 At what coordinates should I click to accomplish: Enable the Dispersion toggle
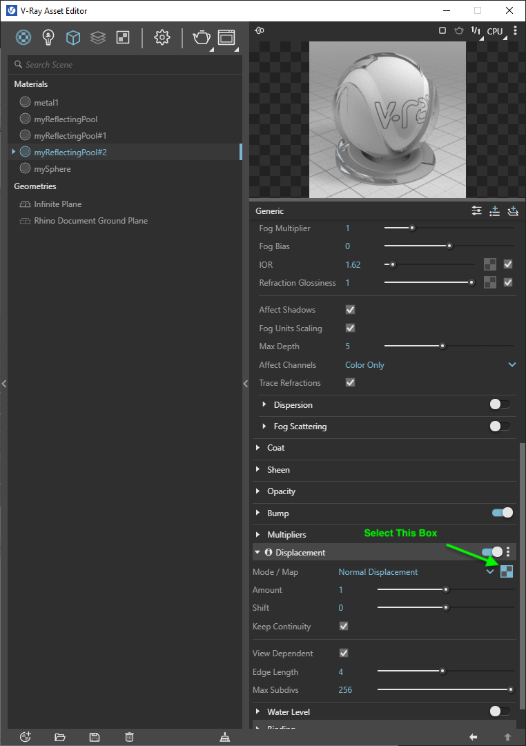[x=500, y=404]
